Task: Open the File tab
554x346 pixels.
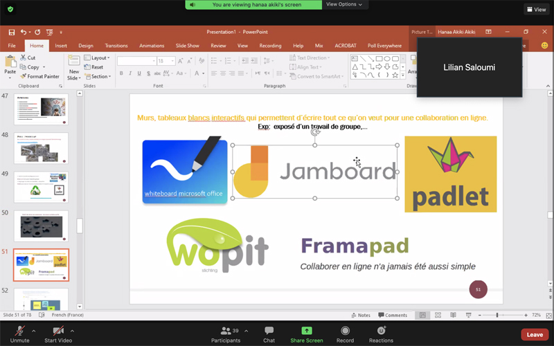Action: point(12,46)
